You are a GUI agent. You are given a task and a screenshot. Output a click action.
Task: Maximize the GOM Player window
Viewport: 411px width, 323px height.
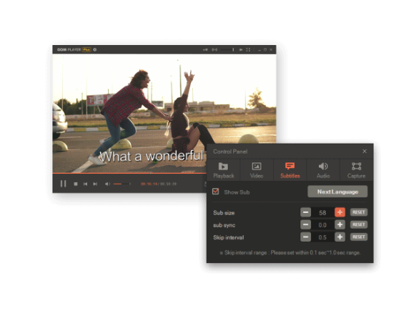[265, 49]
